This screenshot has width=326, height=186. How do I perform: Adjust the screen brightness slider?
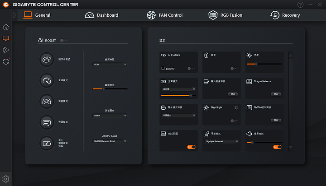(x=264, y=64)
